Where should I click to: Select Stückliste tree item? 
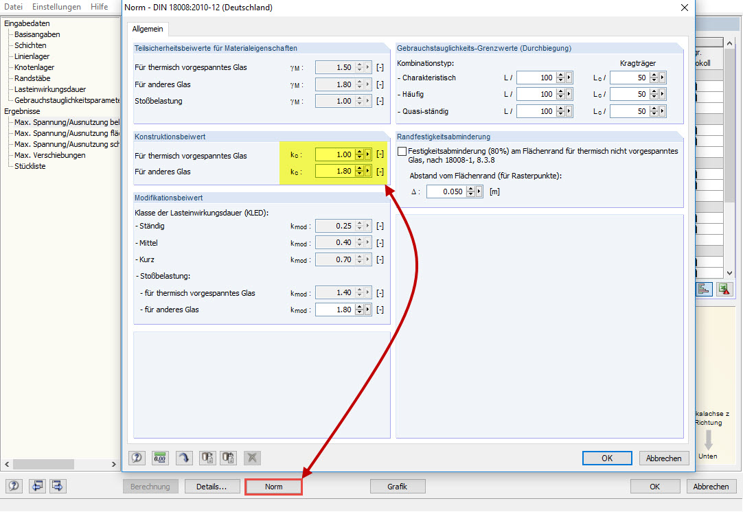[30, 166]
